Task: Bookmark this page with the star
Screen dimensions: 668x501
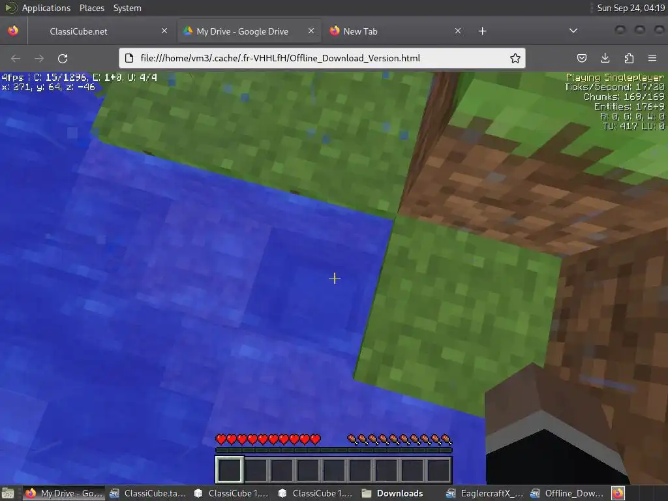Action: (x=515, y=58)
